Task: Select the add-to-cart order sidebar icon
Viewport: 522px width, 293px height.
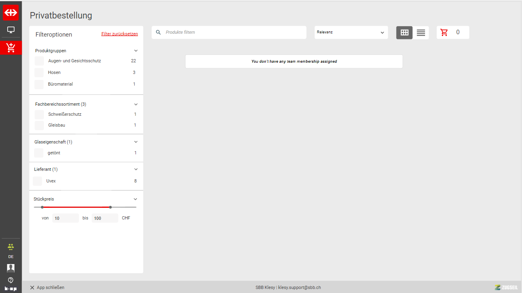Action: [11, 47]
